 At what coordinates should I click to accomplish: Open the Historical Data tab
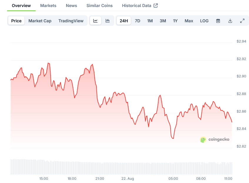(137, 6)
